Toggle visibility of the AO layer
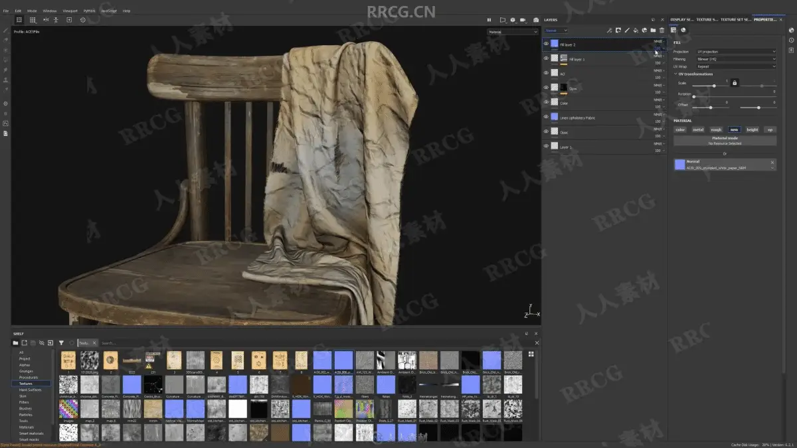 [x=547, y=74]
